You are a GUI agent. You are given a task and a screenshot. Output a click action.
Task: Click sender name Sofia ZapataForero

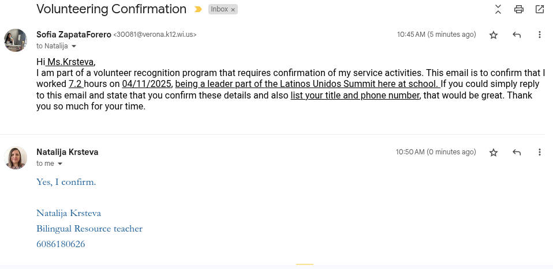[73, 35]
